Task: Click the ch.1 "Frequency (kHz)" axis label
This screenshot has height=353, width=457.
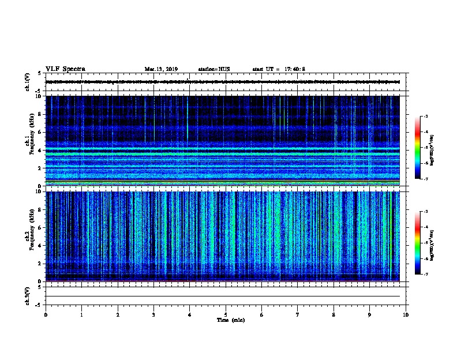Action: [x=32, y=134]
